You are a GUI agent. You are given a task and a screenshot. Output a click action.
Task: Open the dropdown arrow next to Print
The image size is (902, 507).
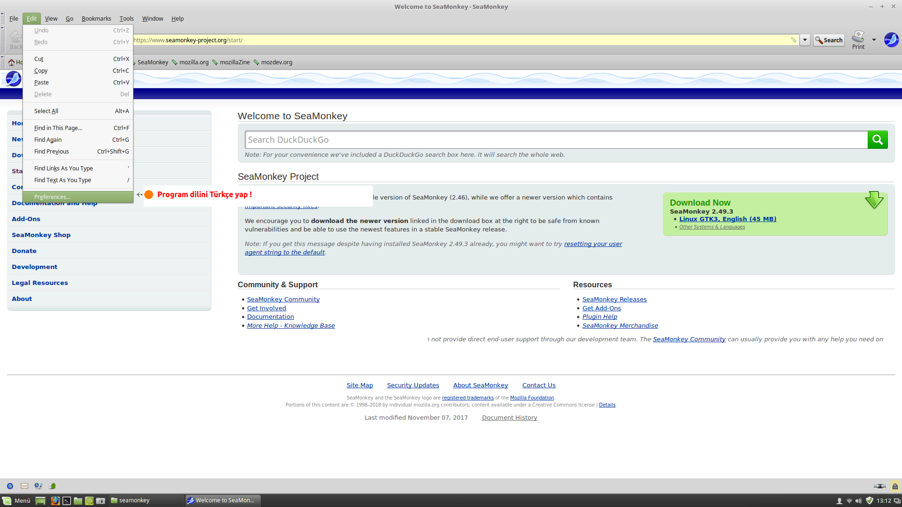(874, 40)
